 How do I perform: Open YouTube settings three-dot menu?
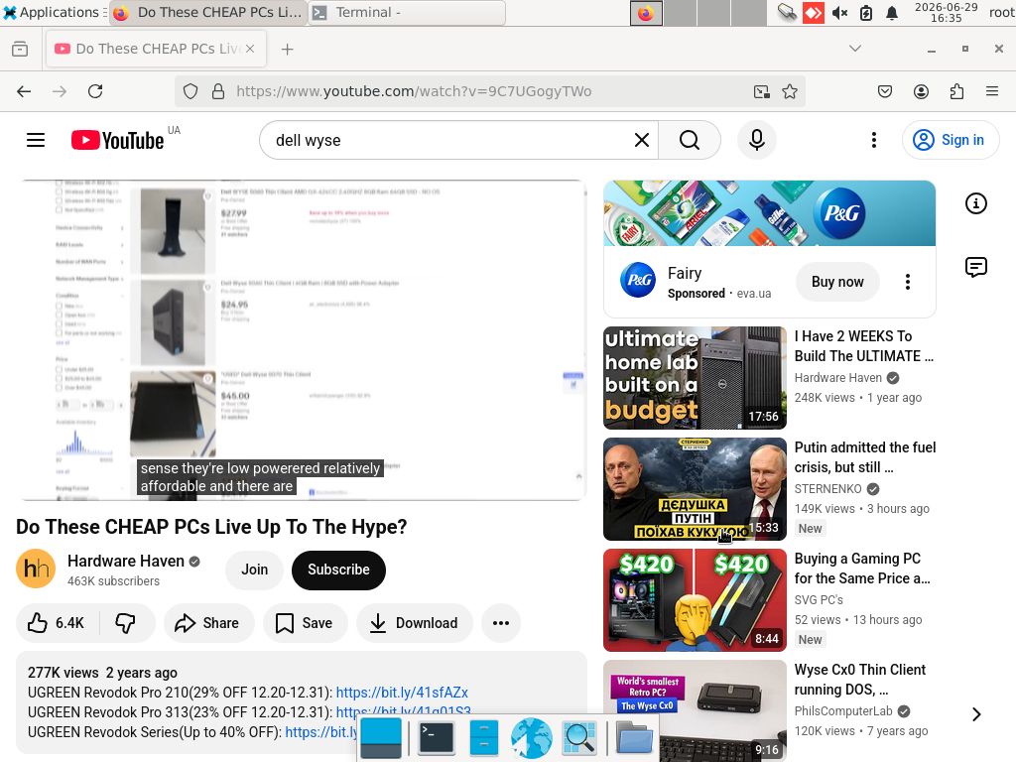click(873, 140)
